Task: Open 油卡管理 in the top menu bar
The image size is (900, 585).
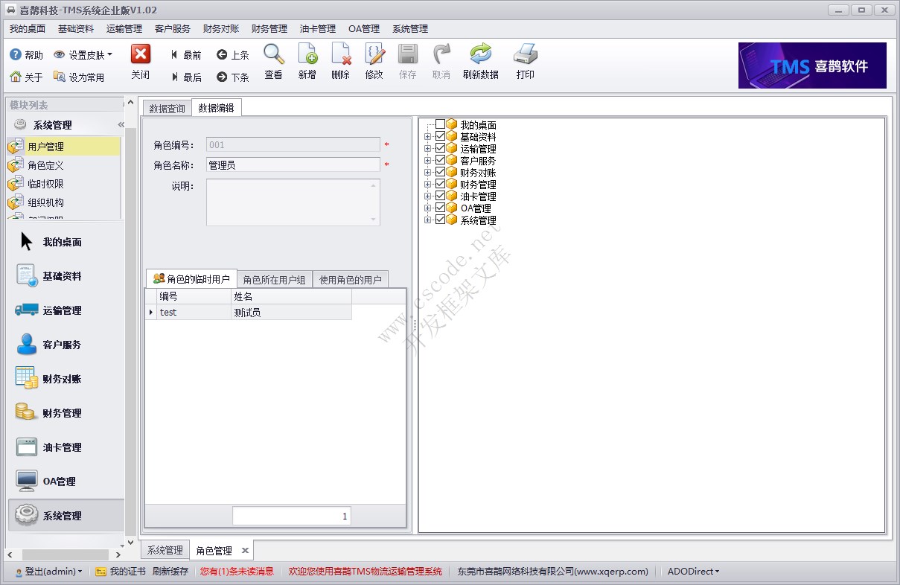Action: [318, 29]
